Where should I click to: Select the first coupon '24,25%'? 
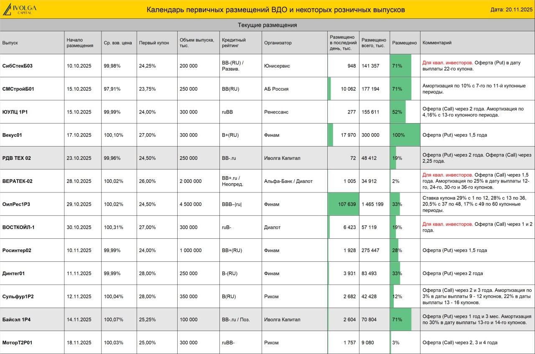pos(148,66)
